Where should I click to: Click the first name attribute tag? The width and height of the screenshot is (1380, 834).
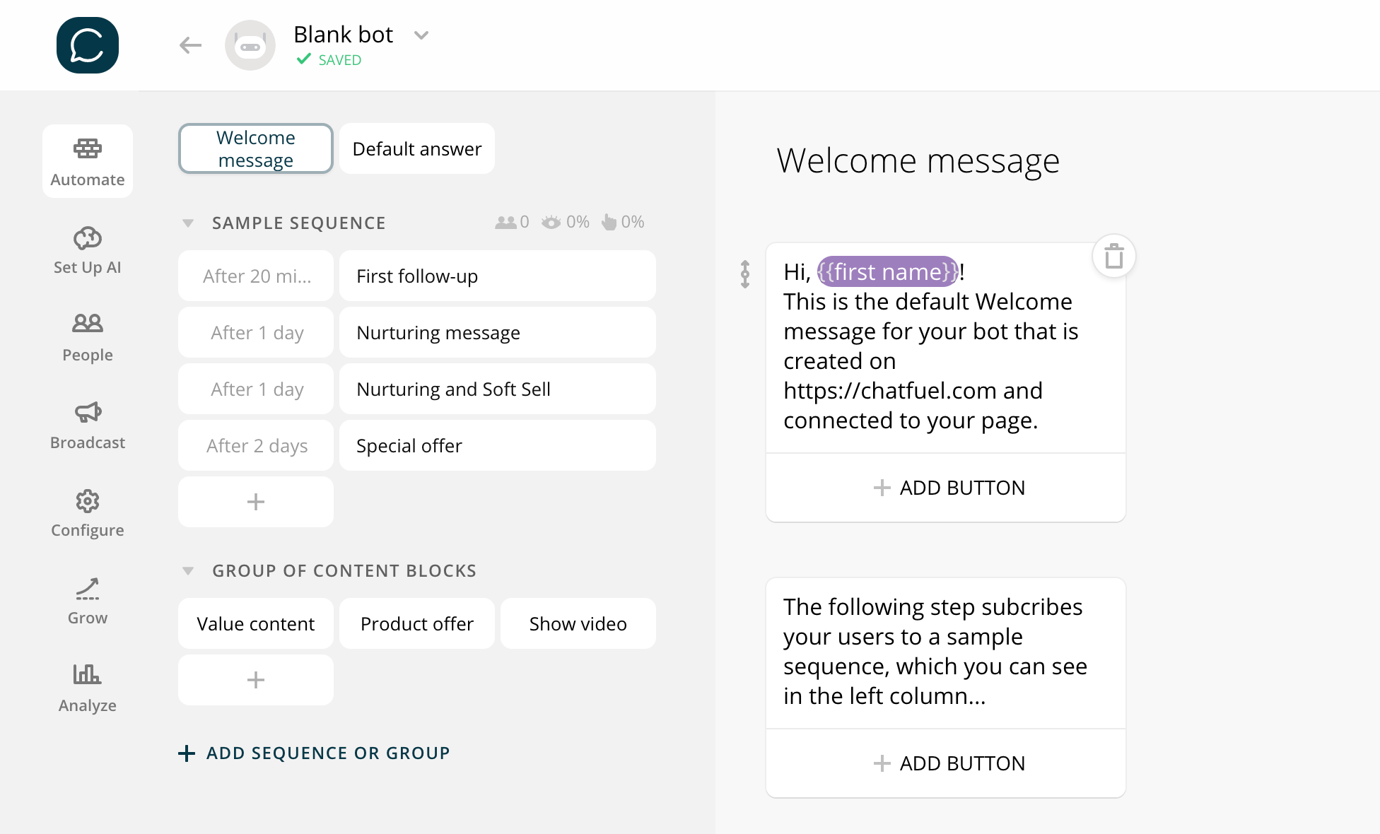(887, 271)
